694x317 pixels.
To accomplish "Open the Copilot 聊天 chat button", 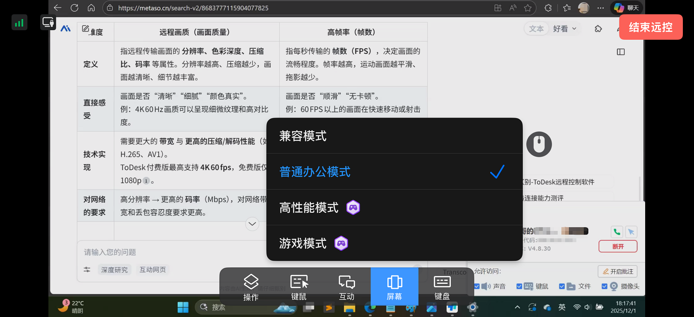I will coord(627,8).
